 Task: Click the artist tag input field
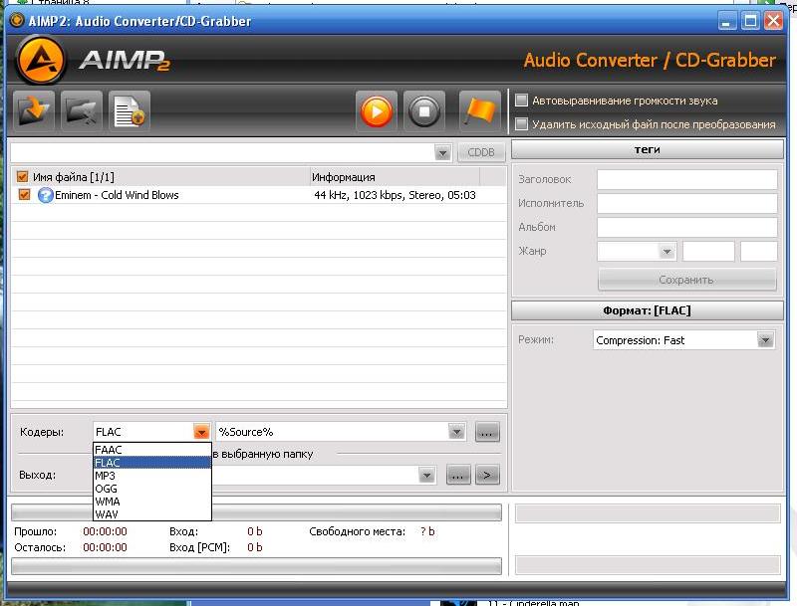686,203
